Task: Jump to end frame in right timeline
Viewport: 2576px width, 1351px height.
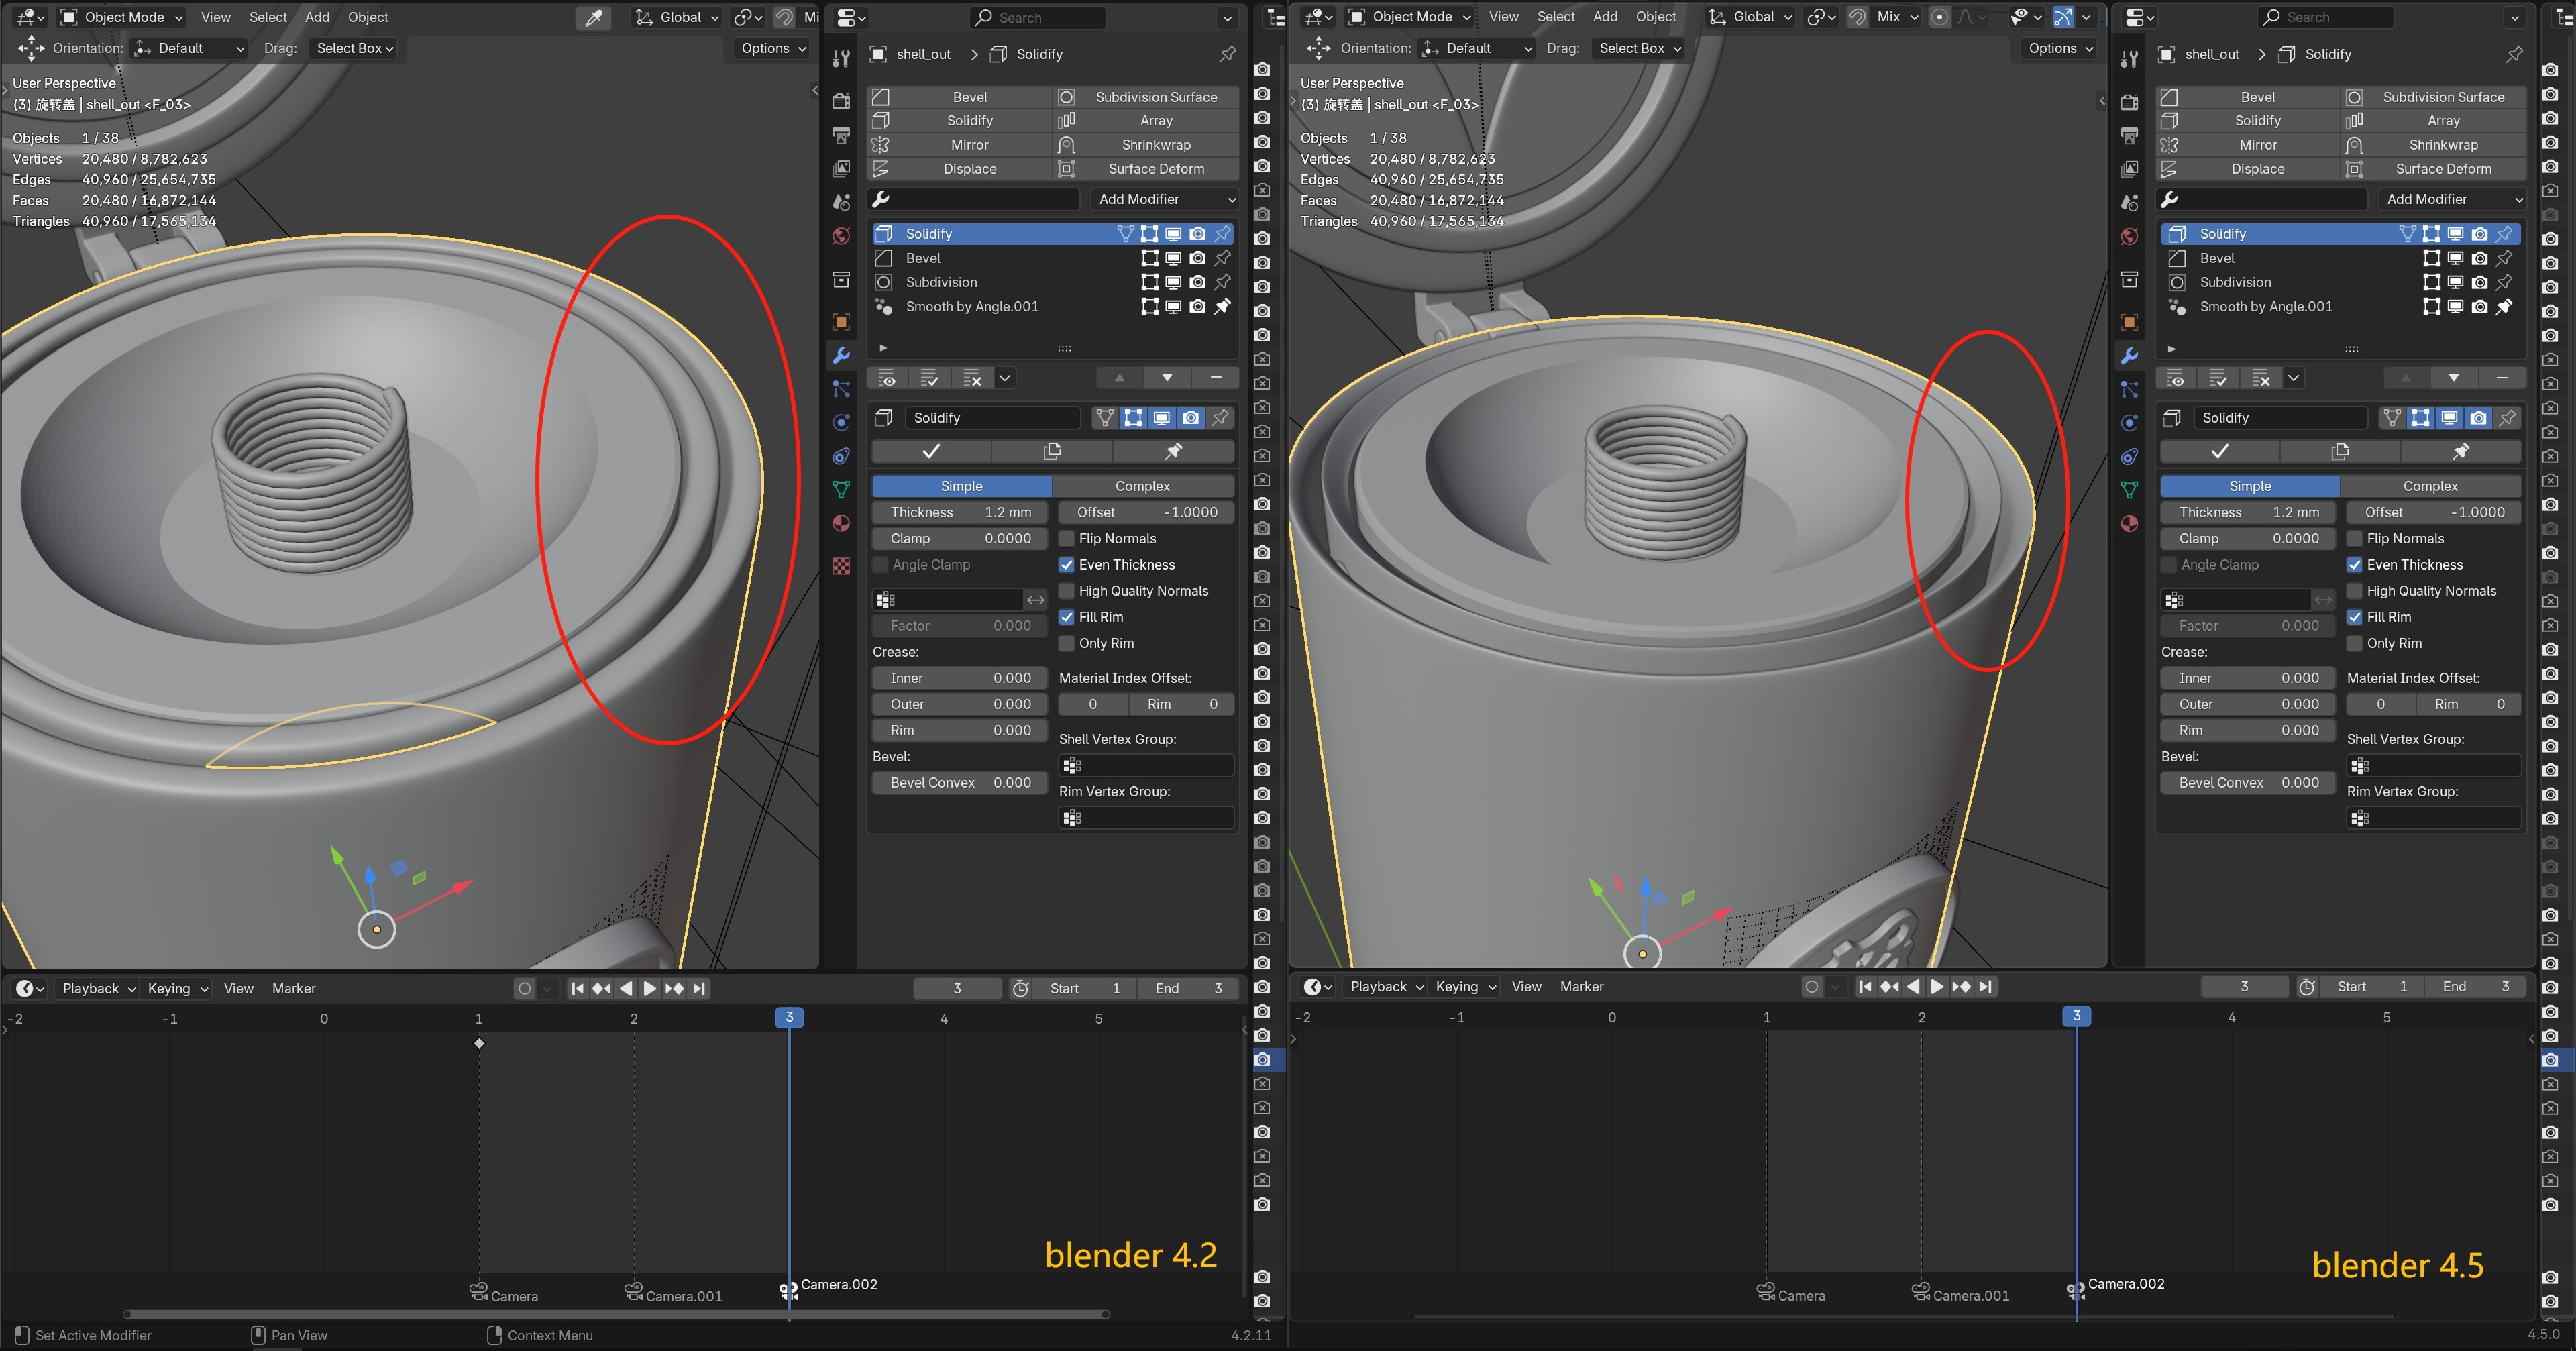Action: pyautogui.click(x=1986, y=986)
